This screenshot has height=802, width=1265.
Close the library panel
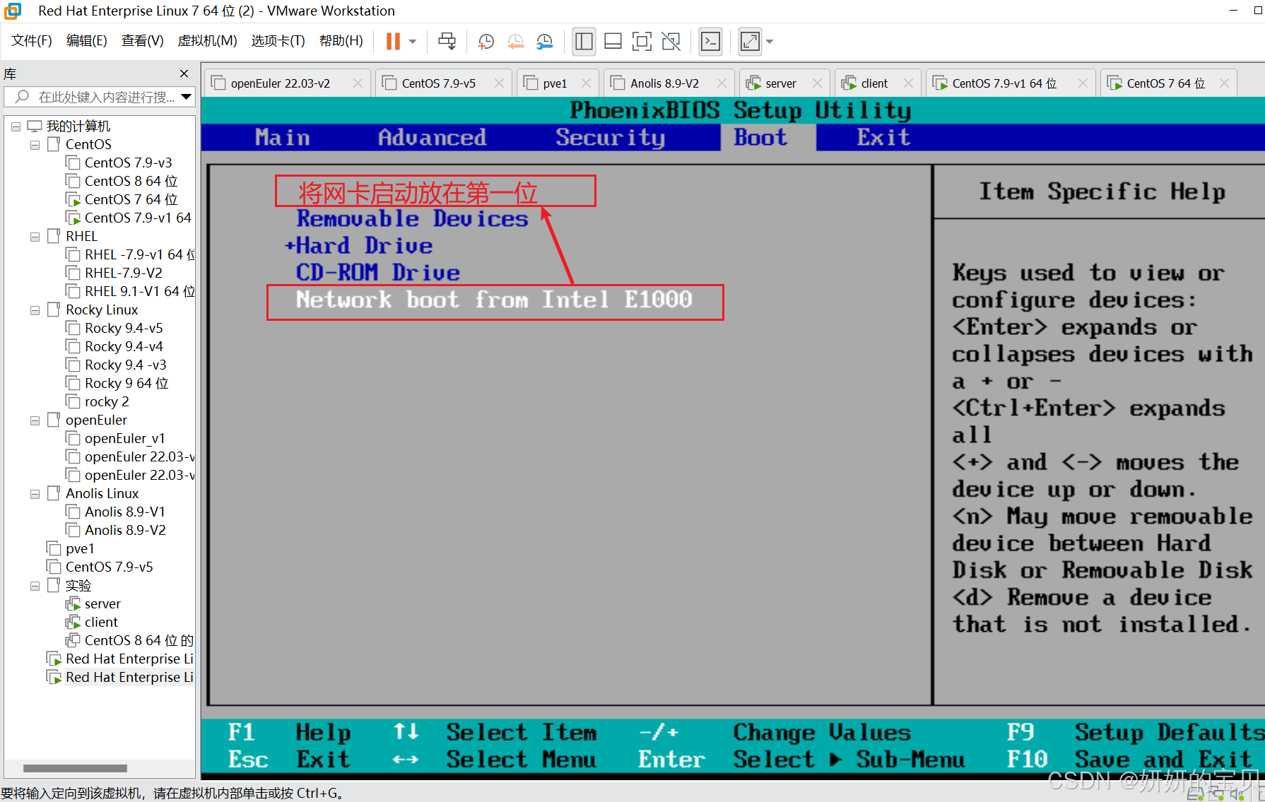click(184, 73)
